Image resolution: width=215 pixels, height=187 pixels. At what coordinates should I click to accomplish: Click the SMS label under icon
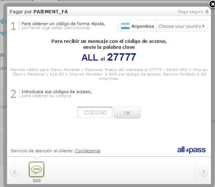[x=37, y=181]
